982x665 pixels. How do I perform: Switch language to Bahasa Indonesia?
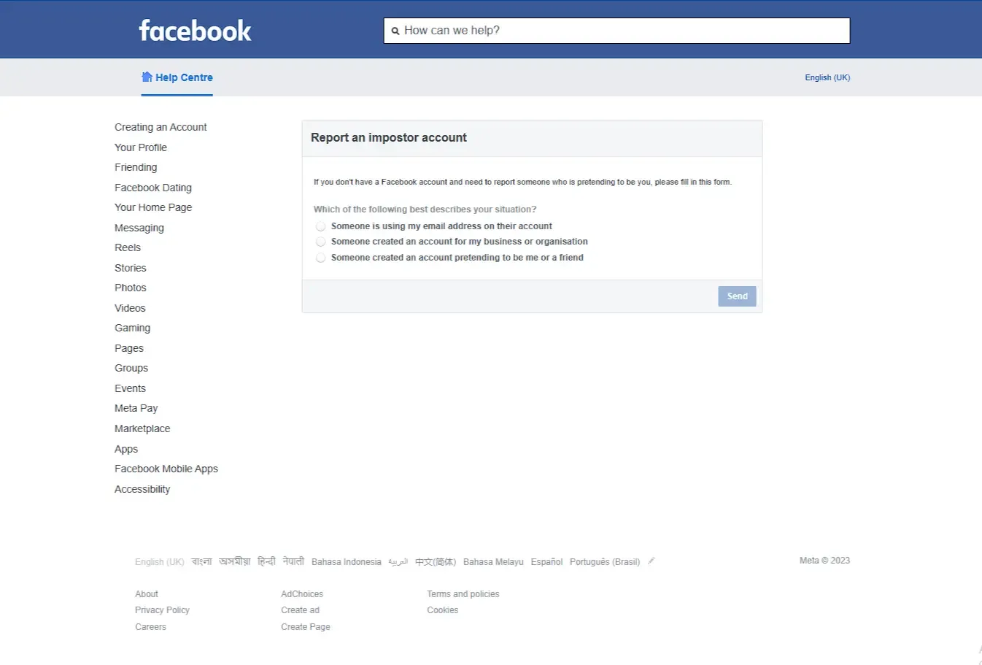pyautogui.click(x=347, y=562)
